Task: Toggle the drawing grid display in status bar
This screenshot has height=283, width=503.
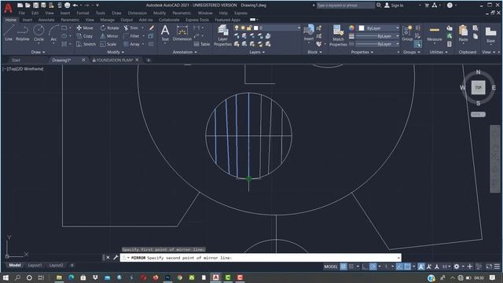Action: click(x=343, y=266)
